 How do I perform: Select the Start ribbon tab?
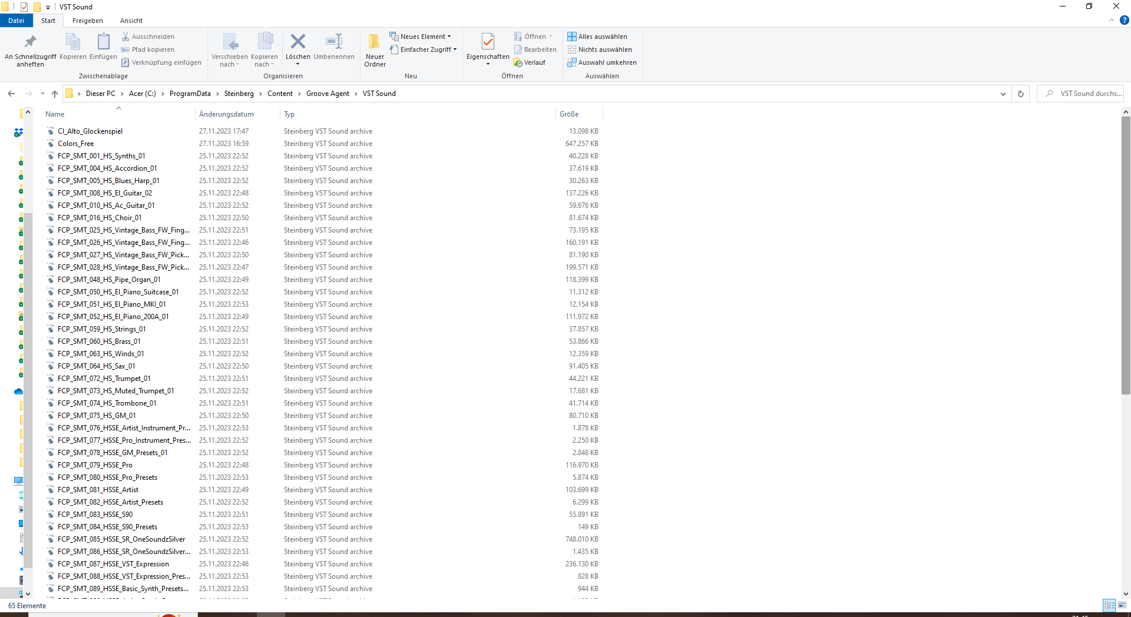tap(48, 21)
